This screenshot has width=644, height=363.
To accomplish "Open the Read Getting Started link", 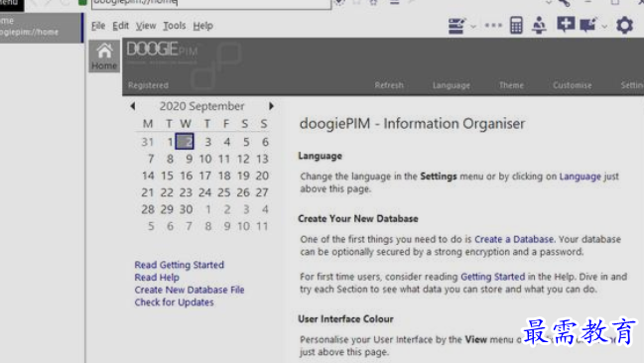I will pos(179,265).
